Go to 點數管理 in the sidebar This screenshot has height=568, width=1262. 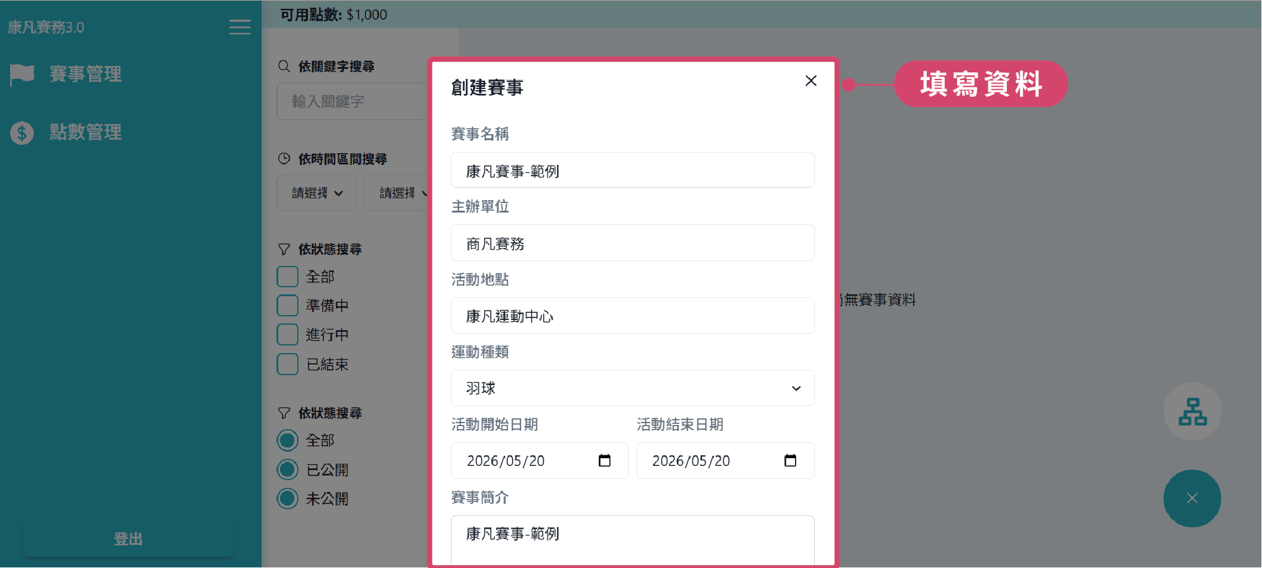pos(85,132)
